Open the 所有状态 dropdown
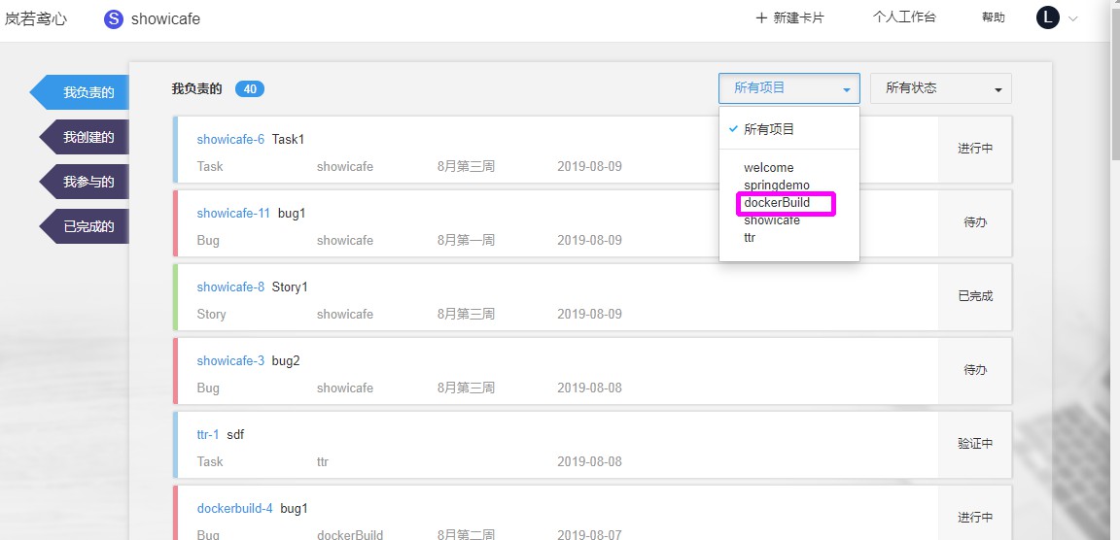The width and height of the screenshot is (1120, 540). click(x=941, y=88)
